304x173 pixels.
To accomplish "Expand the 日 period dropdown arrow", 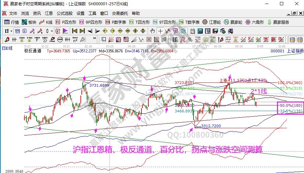I will (11, 31).
